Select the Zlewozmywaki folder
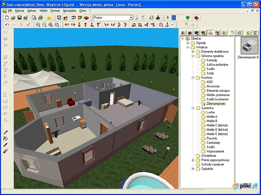This screenshot has height=195, width=261. point(216,104)
